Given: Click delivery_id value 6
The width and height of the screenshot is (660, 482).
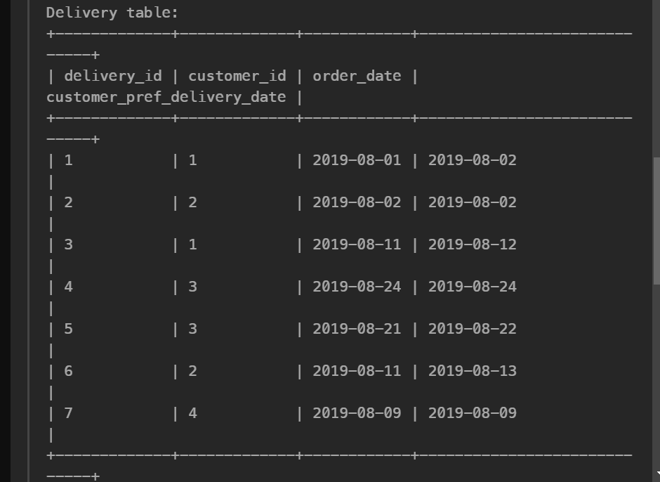Looking at the screenshot, I should 68,371.
